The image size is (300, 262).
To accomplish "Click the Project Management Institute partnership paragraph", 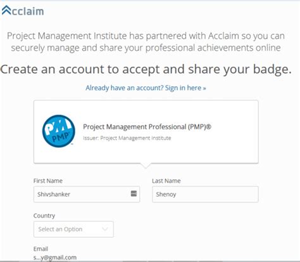I will 146,42.
